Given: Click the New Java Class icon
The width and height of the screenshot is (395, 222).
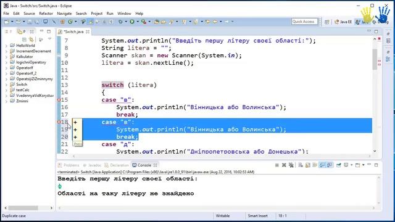Looking at the screenshot, I should tap(70, 22).
